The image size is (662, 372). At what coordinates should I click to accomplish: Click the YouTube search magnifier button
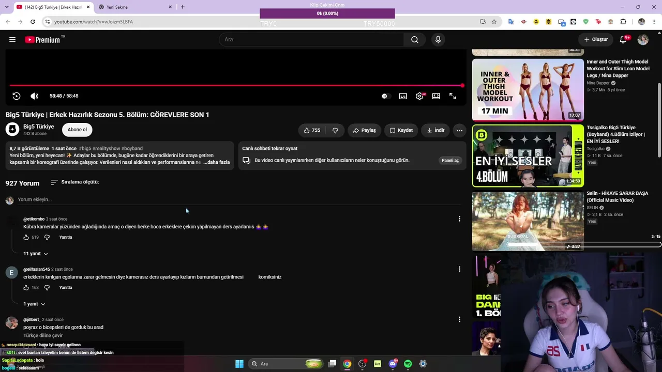414,40
